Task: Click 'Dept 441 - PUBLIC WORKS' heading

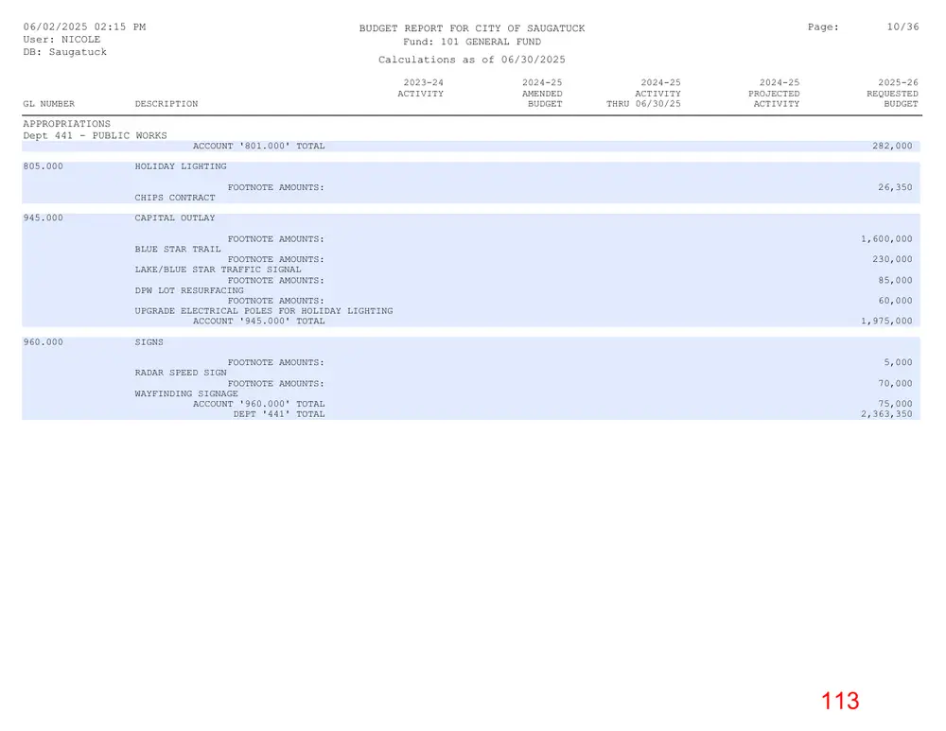Action: (95, 136)
